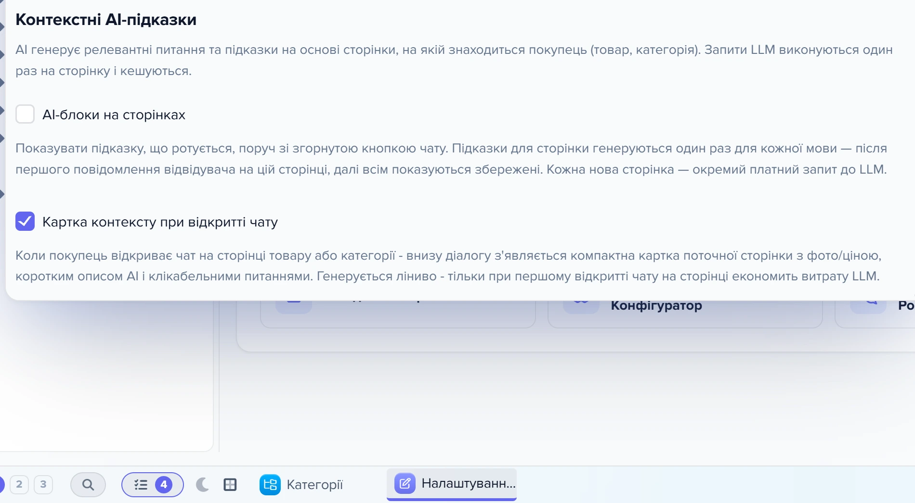Click the label AI-блоки на сторінках
Viewport: 915px width, 503px height.
[x=114, y=115]
